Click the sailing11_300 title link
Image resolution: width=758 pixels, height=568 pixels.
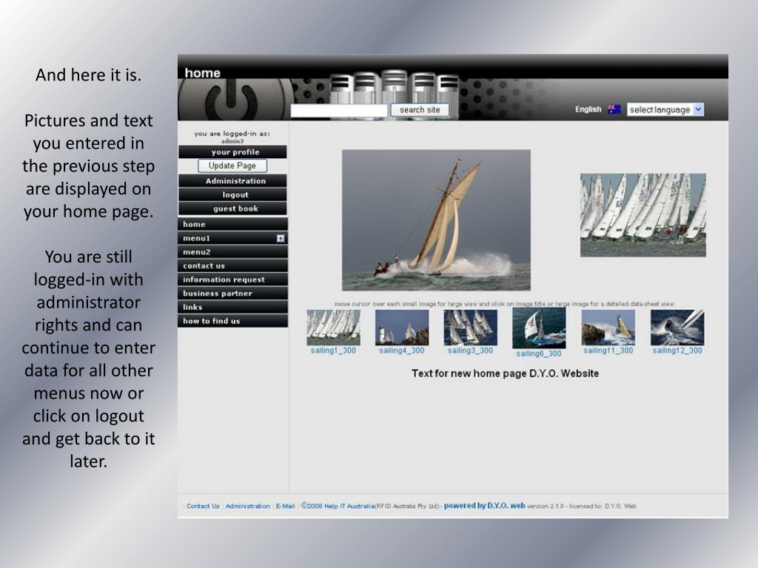[x=608, y=351]
